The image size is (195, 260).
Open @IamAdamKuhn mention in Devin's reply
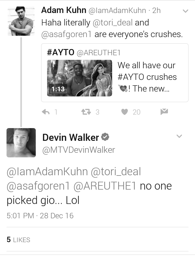47,171
